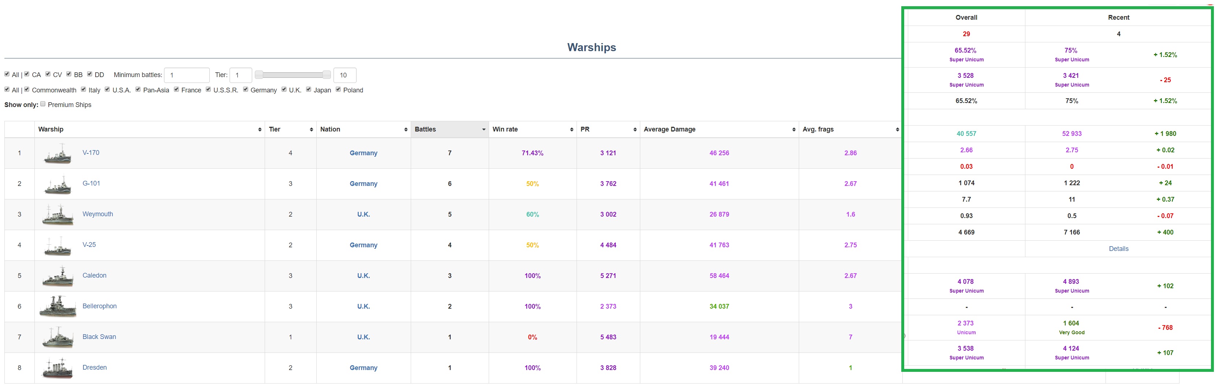The height and width of the screenshot is (385, 1215).
Task: Sort by Nation using its header arrows
Action: click(x=406, y=129)
